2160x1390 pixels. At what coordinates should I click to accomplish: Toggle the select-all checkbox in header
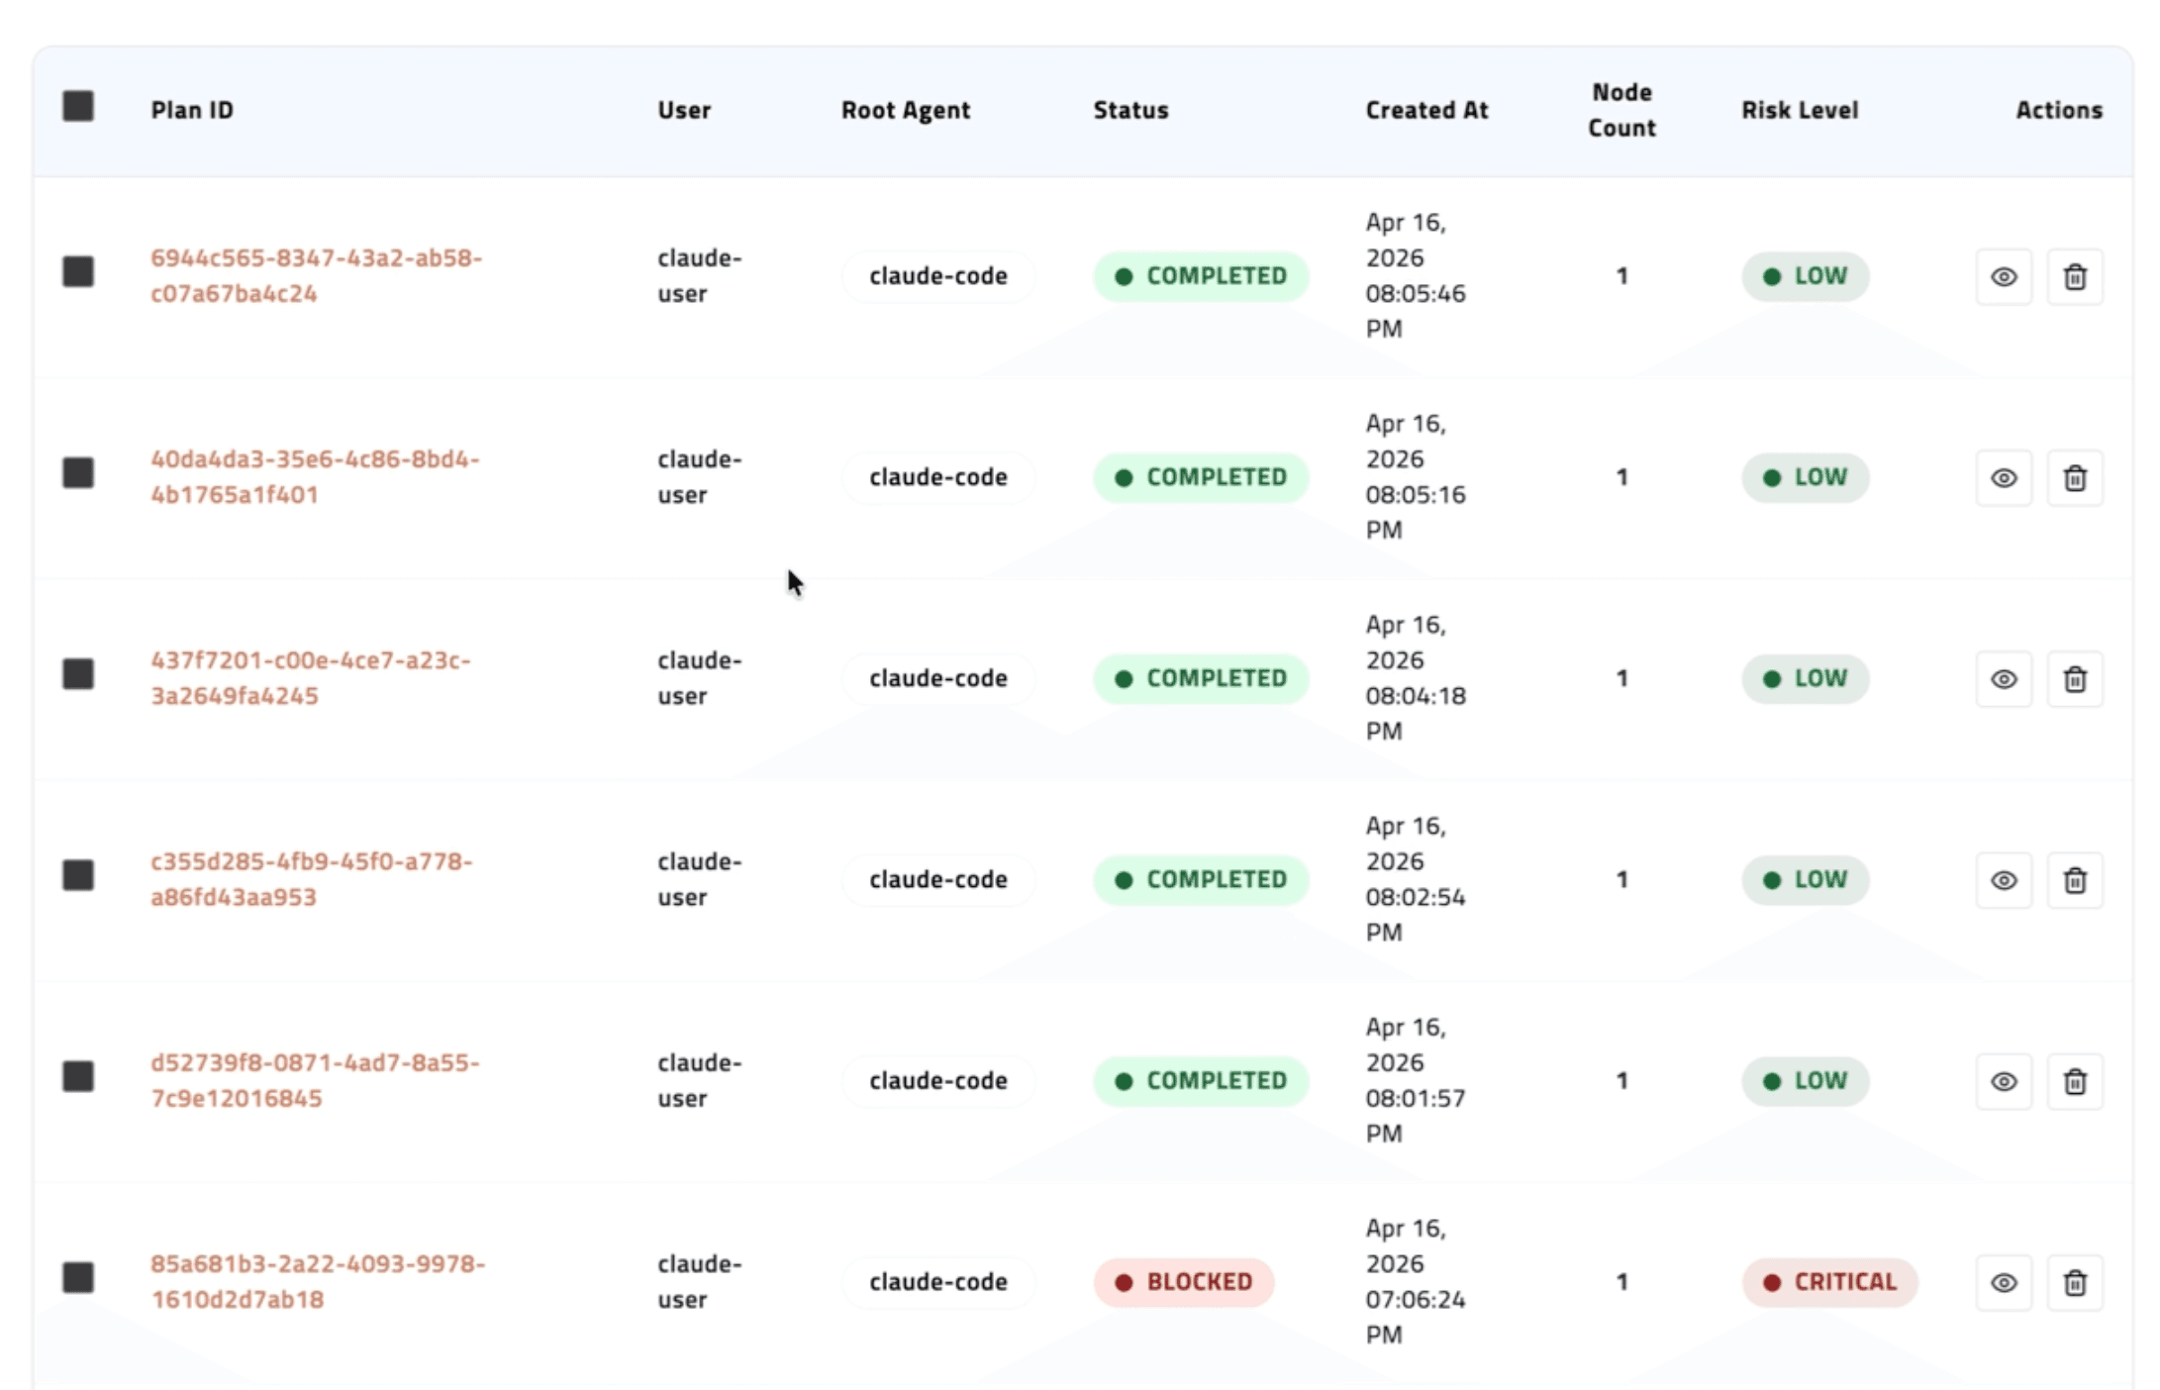[x=78, y=107]
